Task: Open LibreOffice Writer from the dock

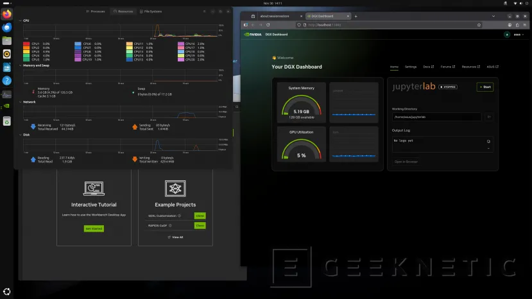Action: pyautogui.click(x=7, y=67)
